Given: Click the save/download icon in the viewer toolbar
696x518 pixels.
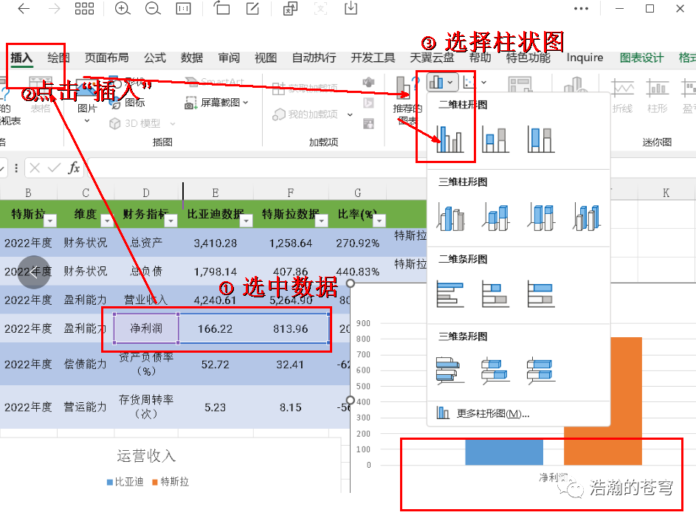Looking at the screenshot, I should (x=351, y=7).
